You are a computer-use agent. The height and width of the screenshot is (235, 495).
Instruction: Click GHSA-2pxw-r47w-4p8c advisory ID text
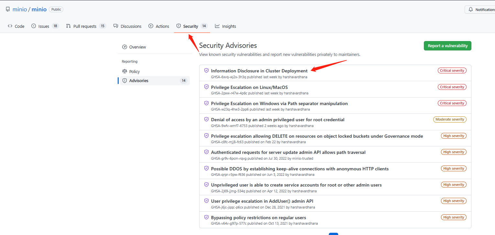pos(229,93)
